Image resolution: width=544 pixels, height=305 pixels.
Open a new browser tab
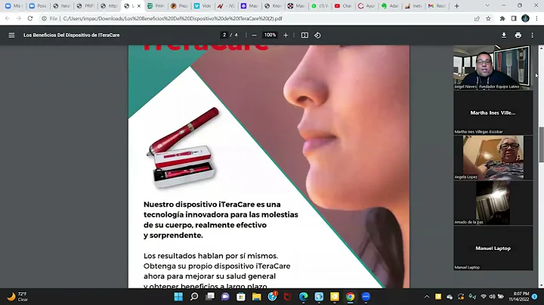456,6
